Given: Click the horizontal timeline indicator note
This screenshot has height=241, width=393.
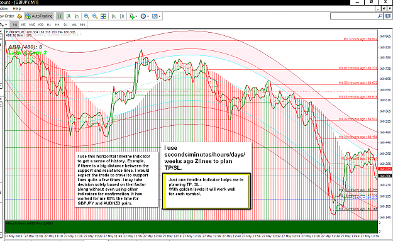Looking at the screenshot, I should [x=117, y=179].
